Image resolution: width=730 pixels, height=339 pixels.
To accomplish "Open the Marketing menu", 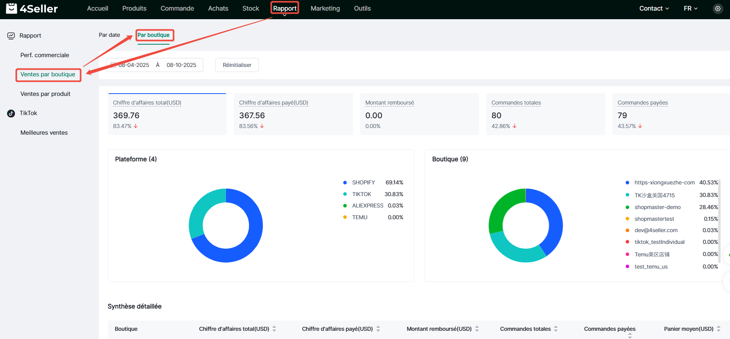I will point(325,8).
